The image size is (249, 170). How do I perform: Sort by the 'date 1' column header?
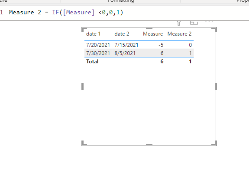tap(93, 34)
